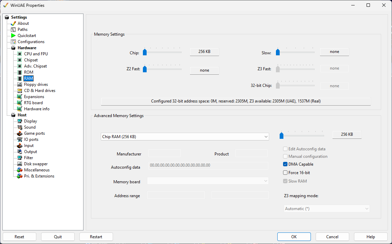The height and width of the screenshot is (244, 392).
Task: Click the Chip memory slider handle
Action: (x=145, y=52)
